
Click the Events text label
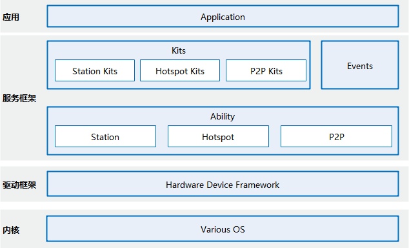click(360, 66)
